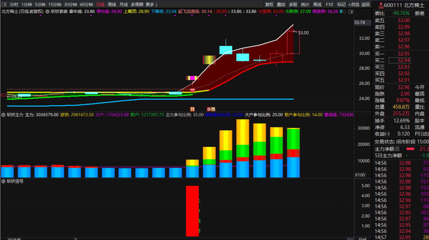429x240 pixels.
Task: Click the diamond marker icon beside 明涨停
Action: coord(344,12)
